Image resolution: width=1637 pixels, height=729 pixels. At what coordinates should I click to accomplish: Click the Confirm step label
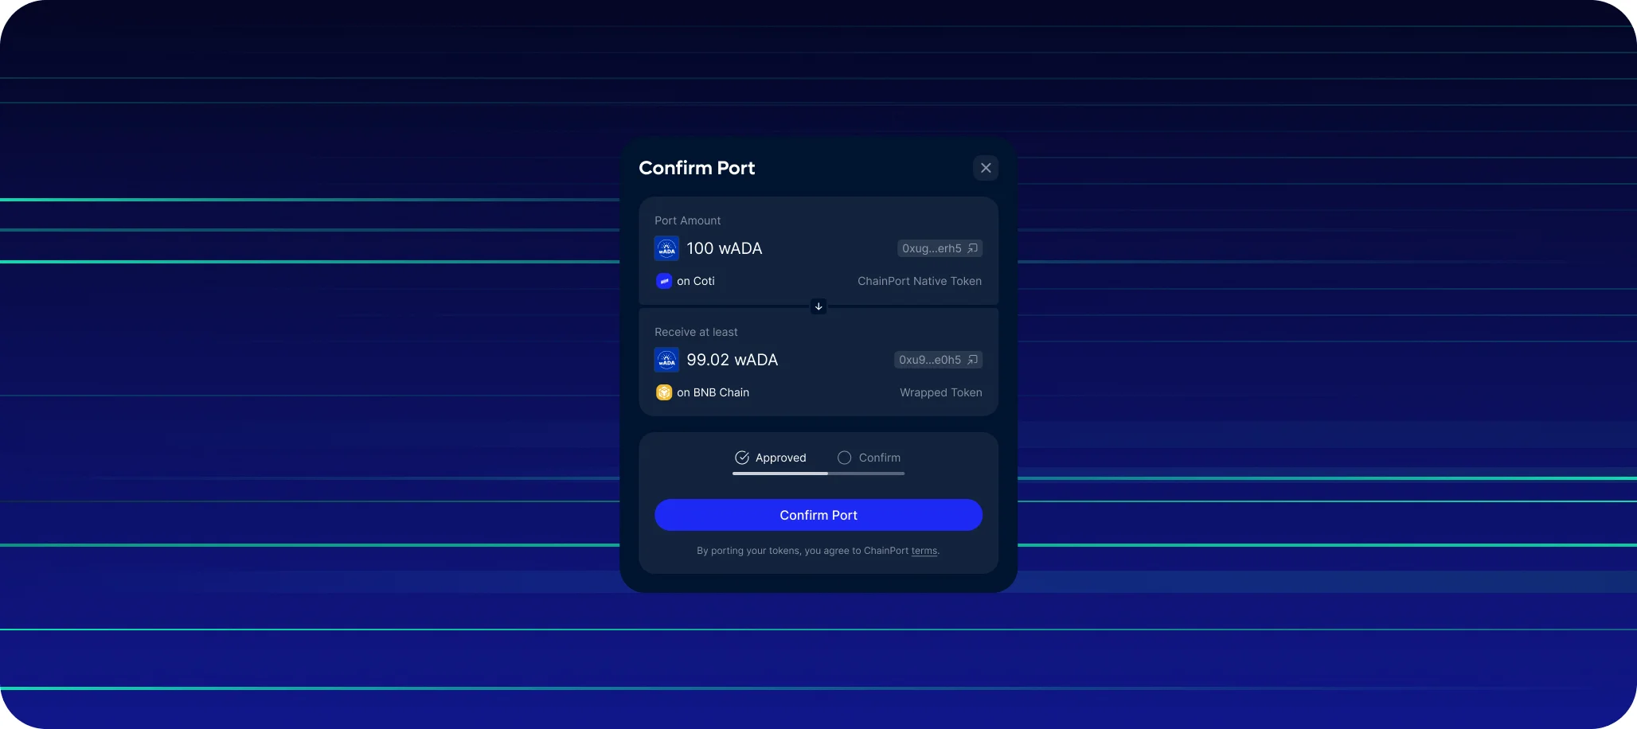(880, 458)
